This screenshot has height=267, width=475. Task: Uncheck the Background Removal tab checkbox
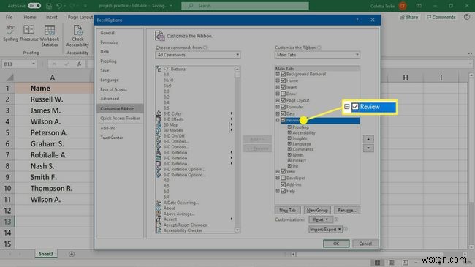[284, 74]
